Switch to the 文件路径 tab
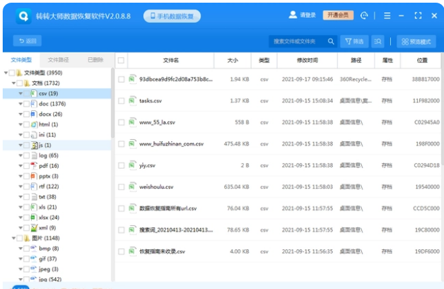Screen dimensions: 444x289 click(58, 60)
